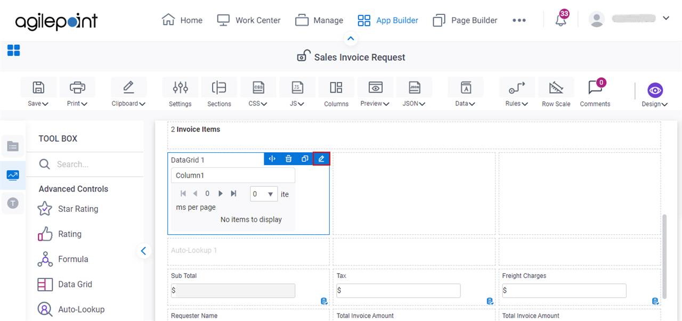Go to Home
The width and height of the screenshot is (682, 321).
coord(182,20)
